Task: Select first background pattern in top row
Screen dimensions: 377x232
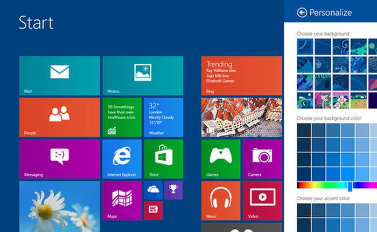Action: [305, 46]
